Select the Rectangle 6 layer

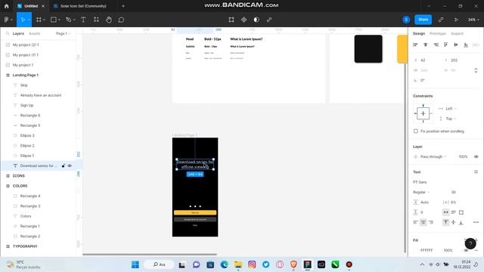(x=30, y=116)
